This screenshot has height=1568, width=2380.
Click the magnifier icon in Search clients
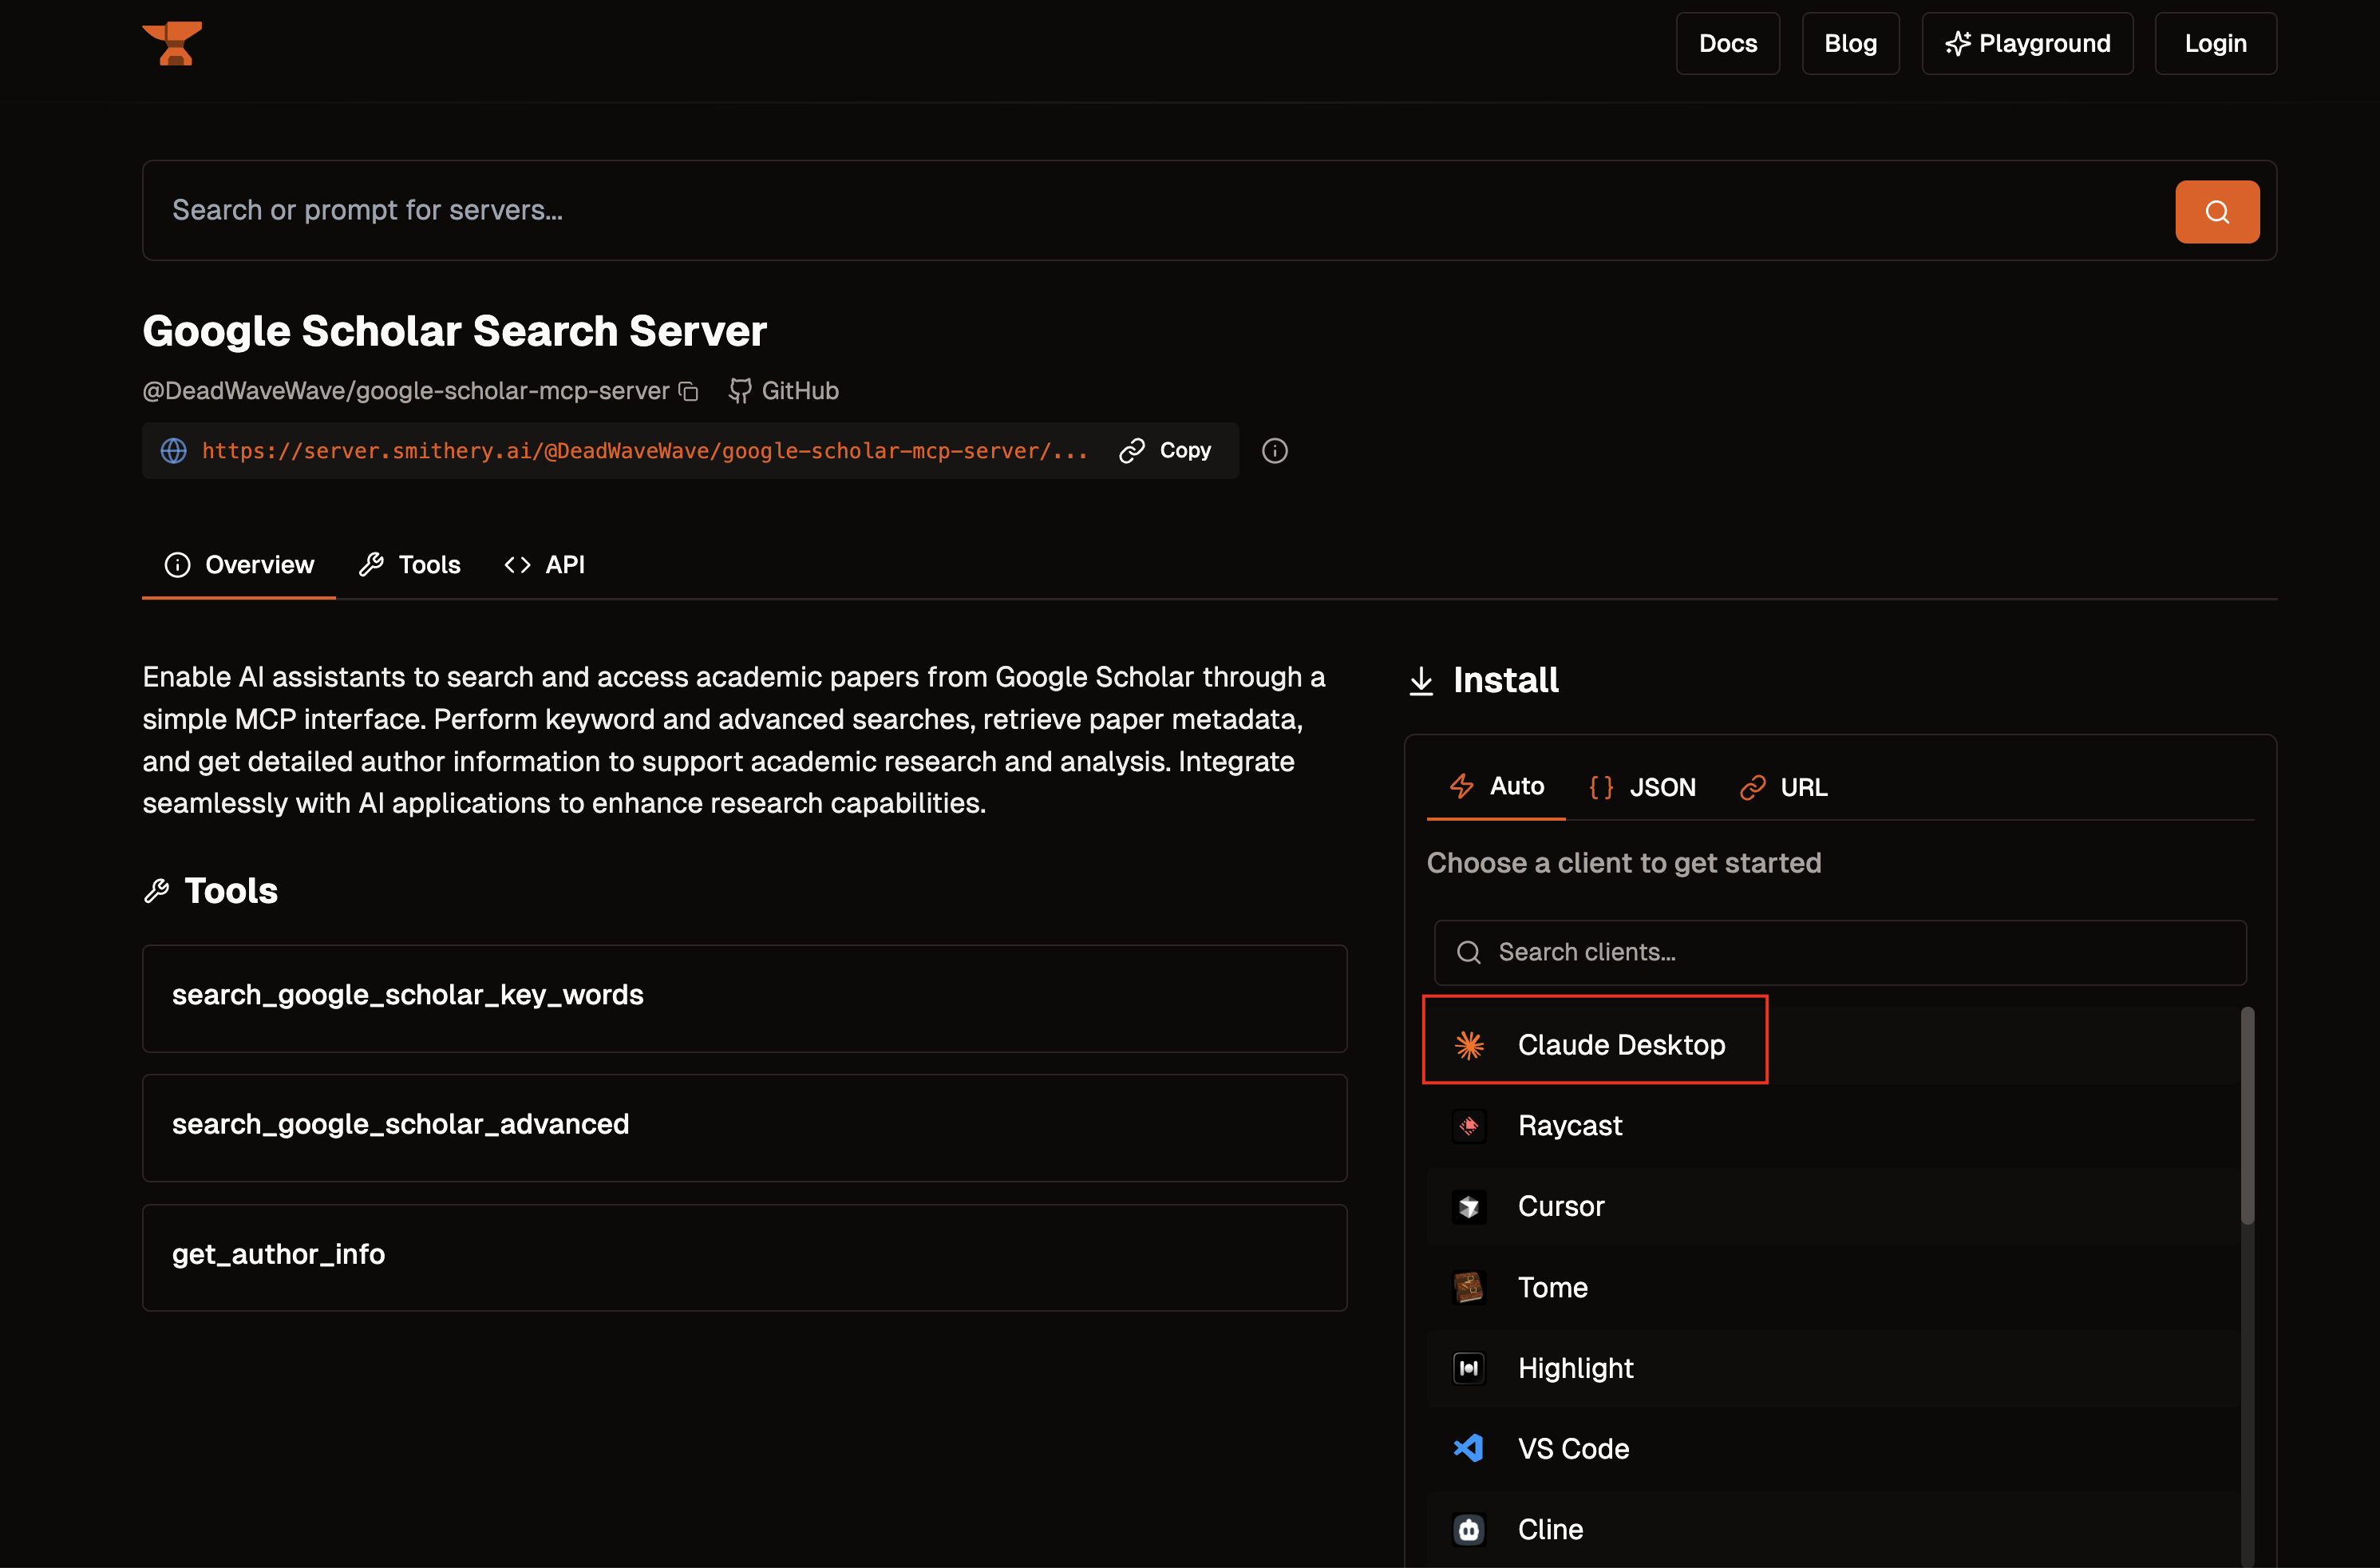pos(1468,952)
